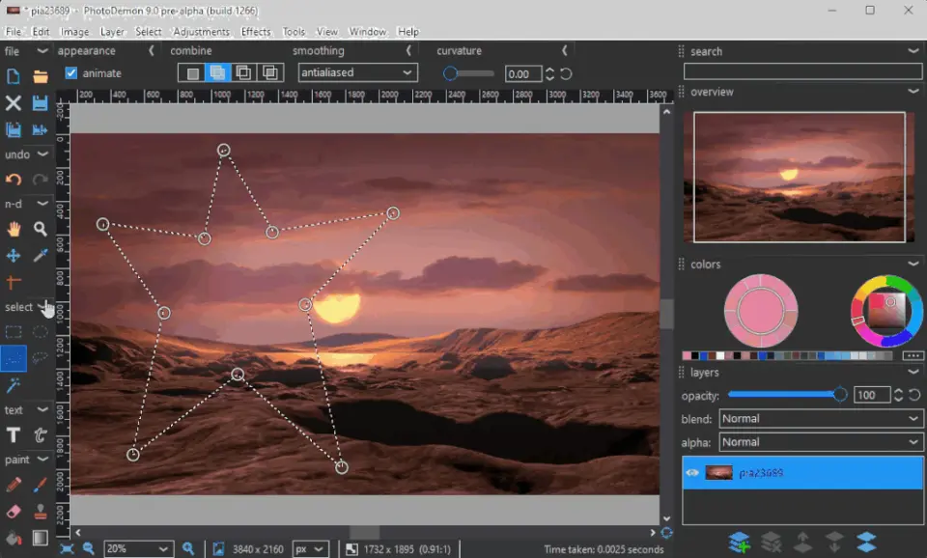
Task: Open the px units dropdown
Action: pyautogui.click(x=311, y=549)
